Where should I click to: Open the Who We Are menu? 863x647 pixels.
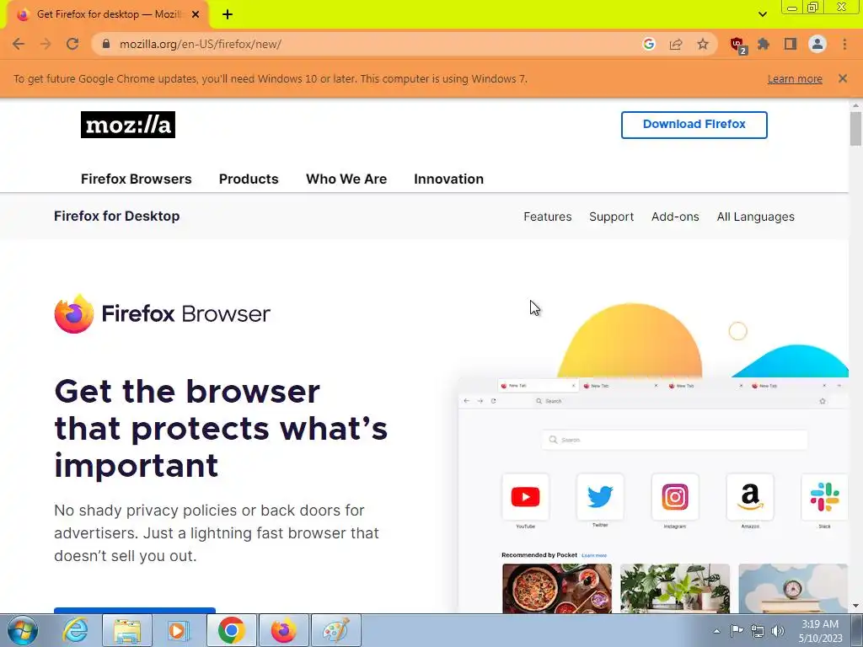(x=346, y=179)
